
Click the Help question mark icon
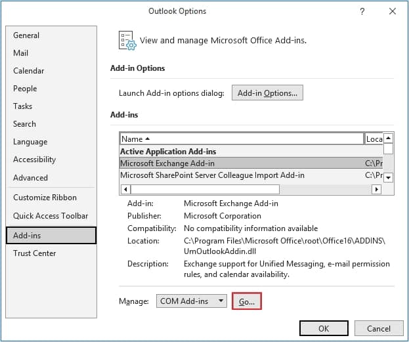[362, 11]
